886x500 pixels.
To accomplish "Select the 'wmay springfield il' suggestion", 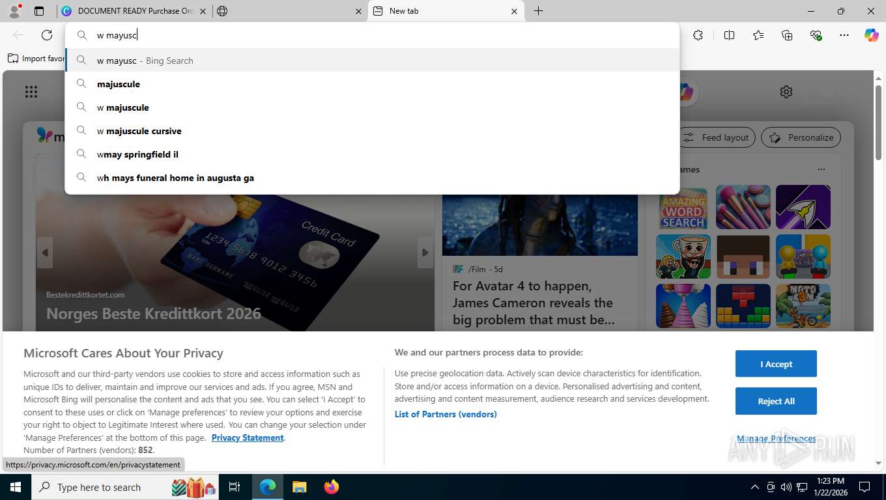I will click(373, 154).
